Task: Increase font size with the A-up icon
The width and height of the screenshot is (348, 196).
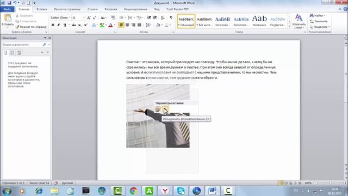Action: point(89,17)
